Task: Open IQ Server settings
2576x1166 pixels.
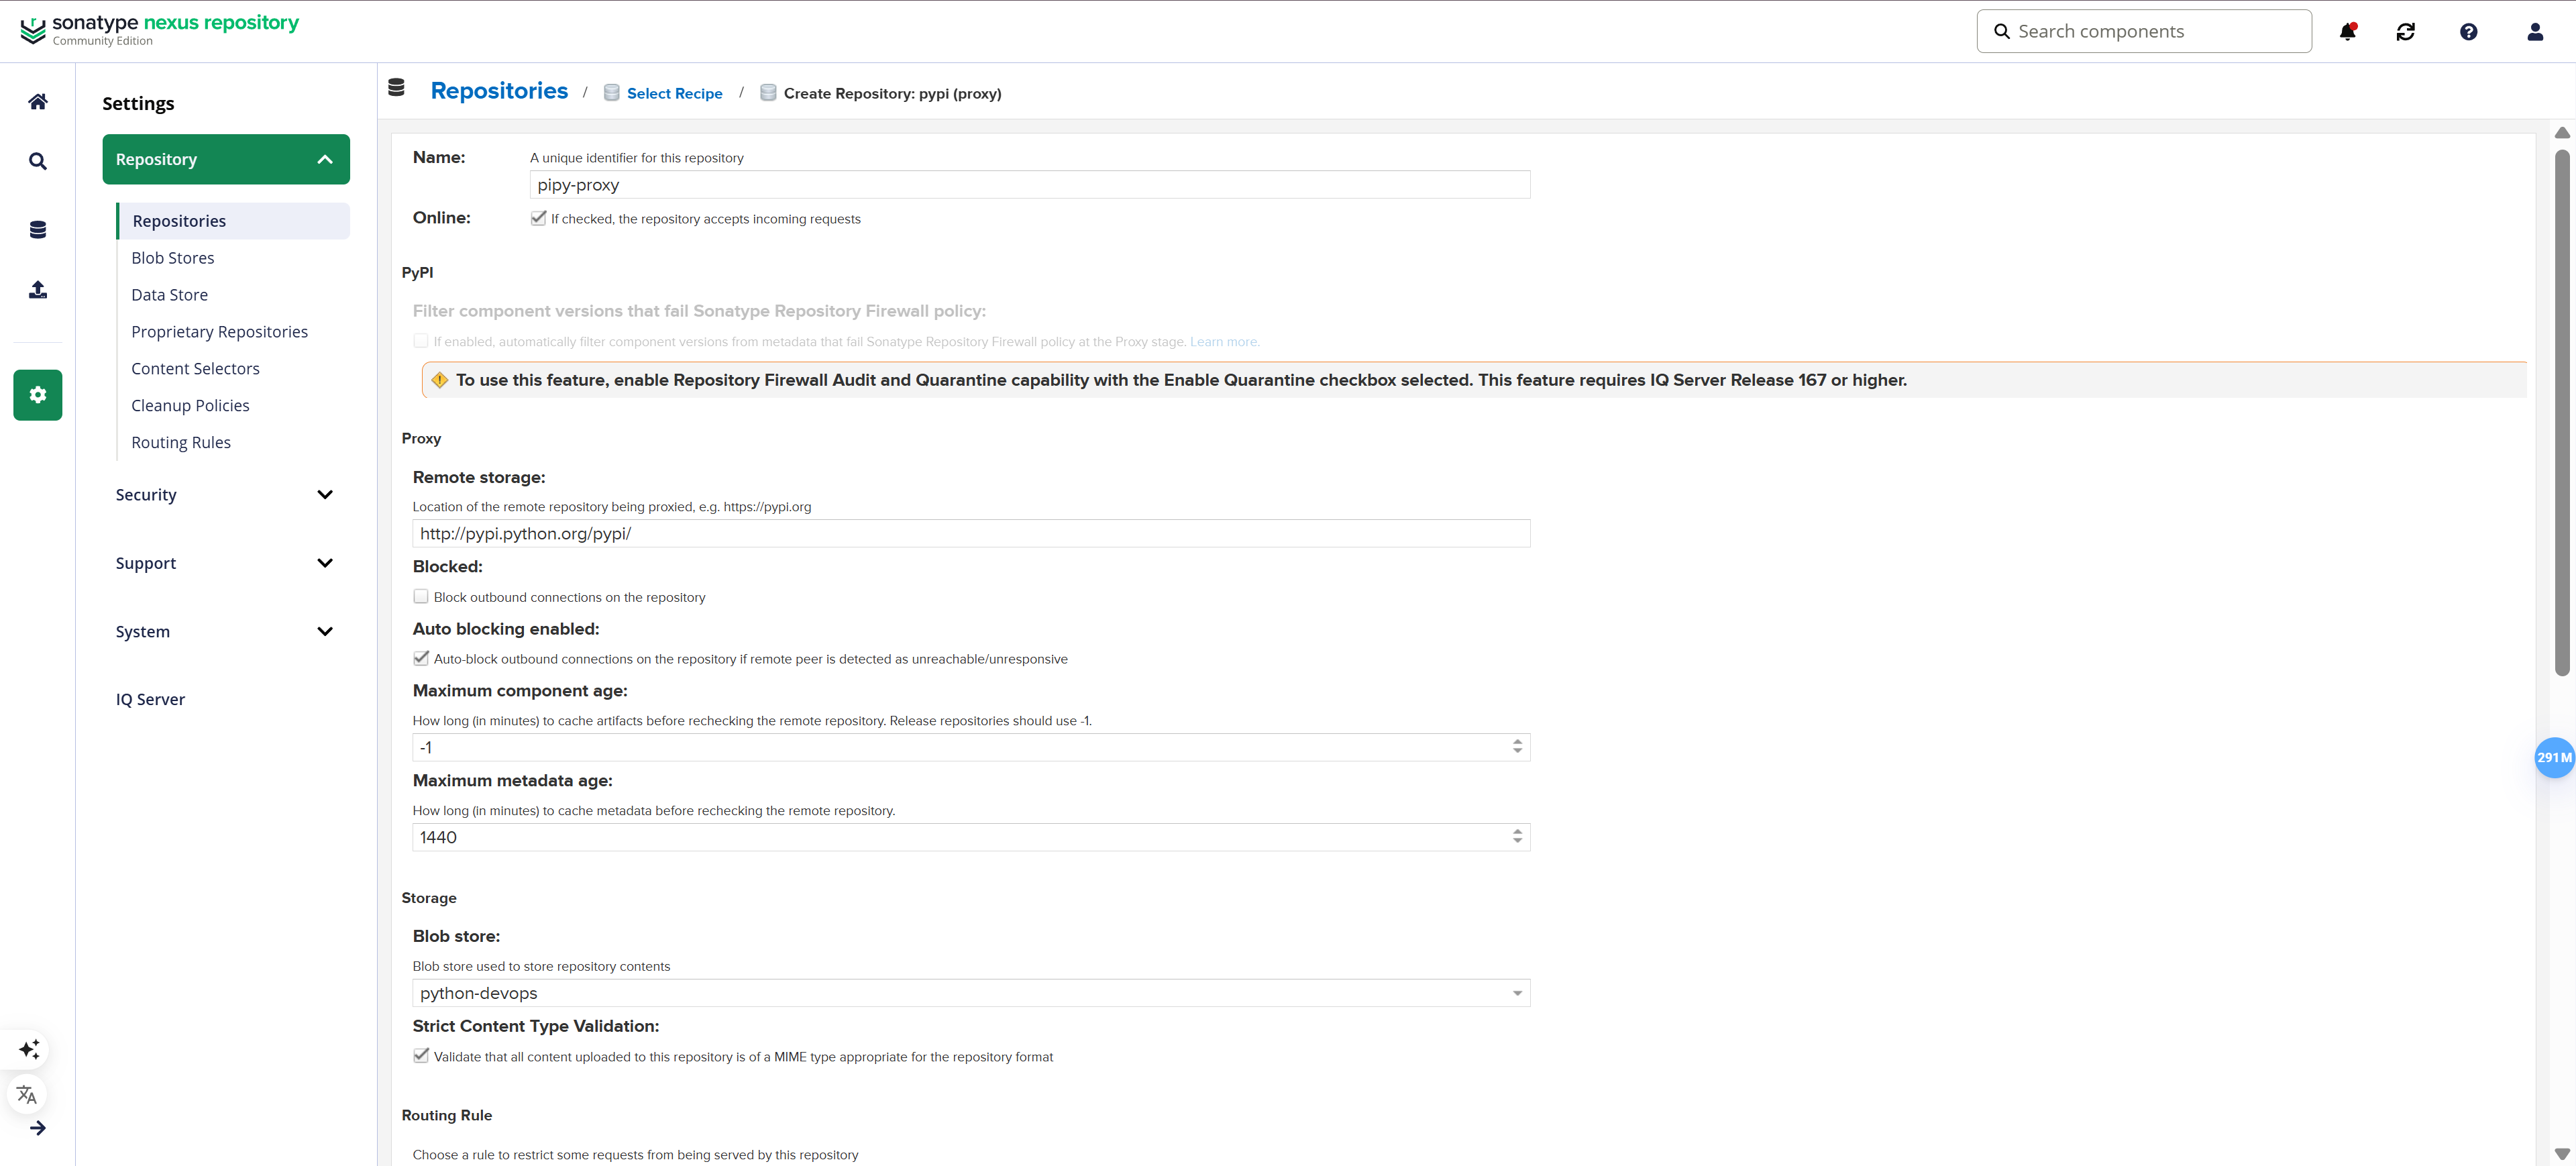Action: point(150,699)
